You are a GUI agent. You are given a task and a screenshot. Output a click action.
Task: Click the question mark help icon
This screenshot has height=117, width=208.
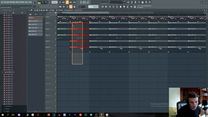click(139, 2)
